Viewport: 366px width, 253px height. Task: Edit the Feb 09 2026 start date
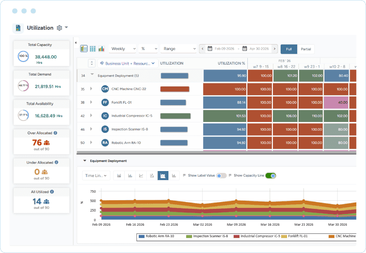coord(225,49)
